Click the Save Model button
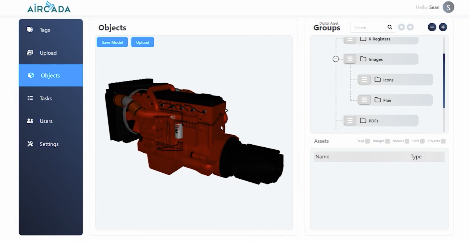The image size is (469, 241). [x=112, y=42]
